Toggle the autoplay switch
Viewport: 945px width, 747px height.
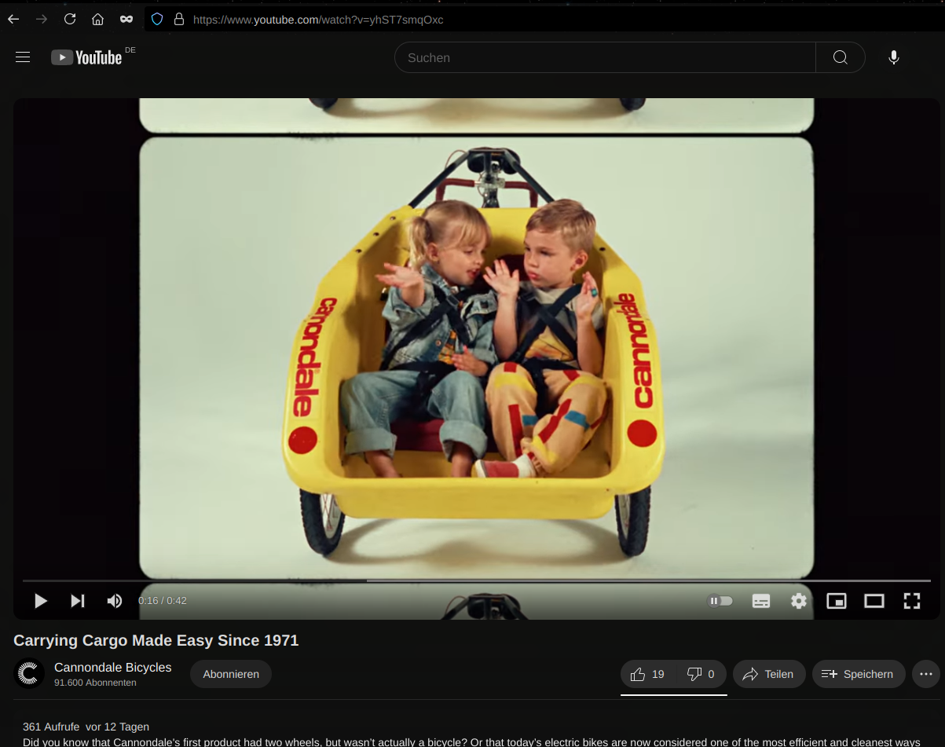(x=721, y=601)
